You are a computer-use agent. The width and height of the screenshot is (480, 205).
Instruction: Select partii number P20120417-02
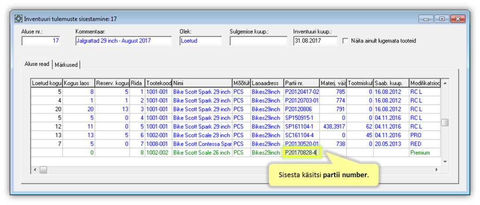tap(301, 92)
